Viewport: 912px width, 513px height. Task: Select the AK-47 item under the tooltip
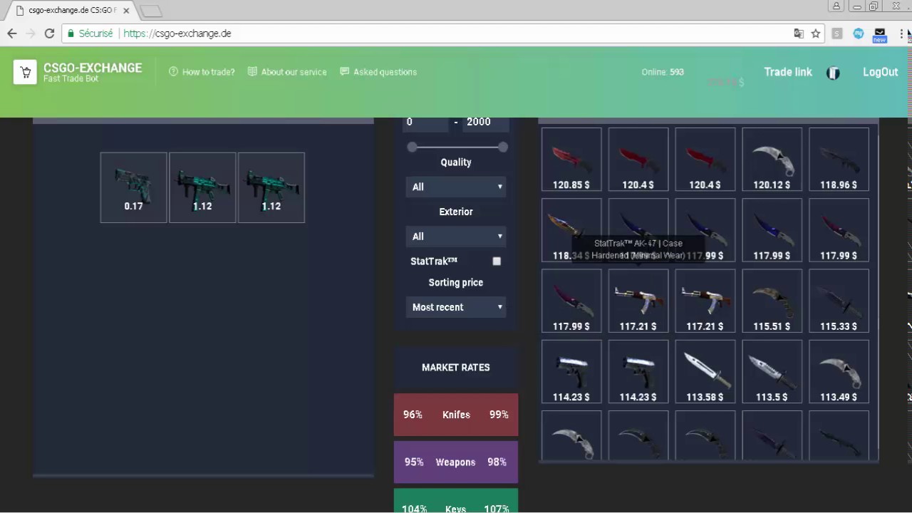pyautogui.click(x=638, y=301)
